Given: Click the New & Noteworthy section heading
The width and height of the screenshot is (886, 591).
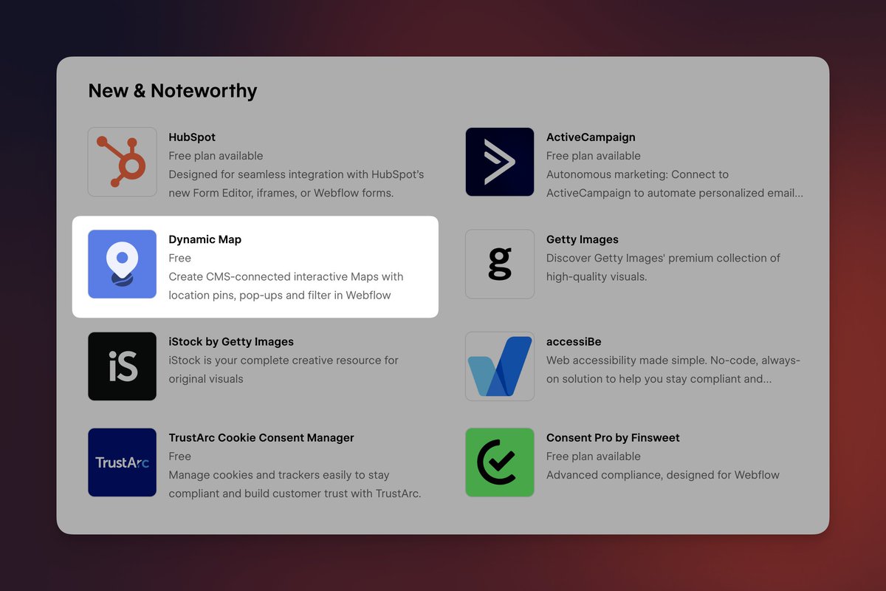Looking at the screenshot, I should pos(172,90).
